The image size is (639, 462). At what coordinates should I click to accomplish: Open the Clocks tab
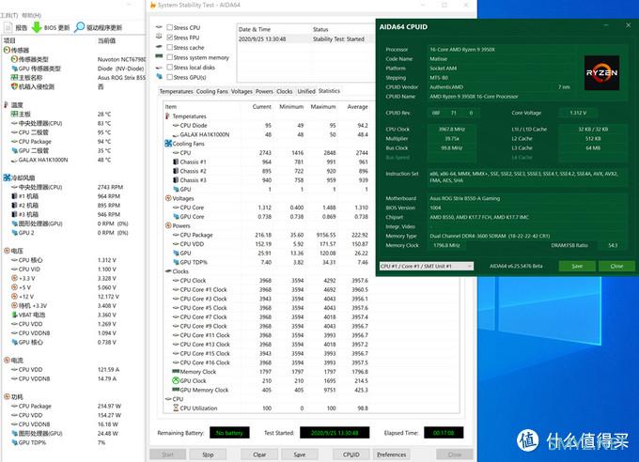pos(285,91)
